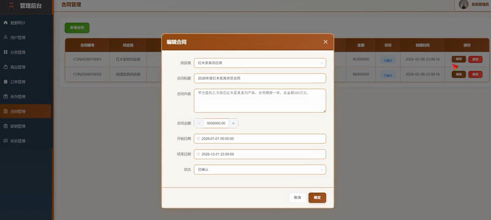Open 库存管理 in the sidebar
The image size is (491, 220).
26,96
